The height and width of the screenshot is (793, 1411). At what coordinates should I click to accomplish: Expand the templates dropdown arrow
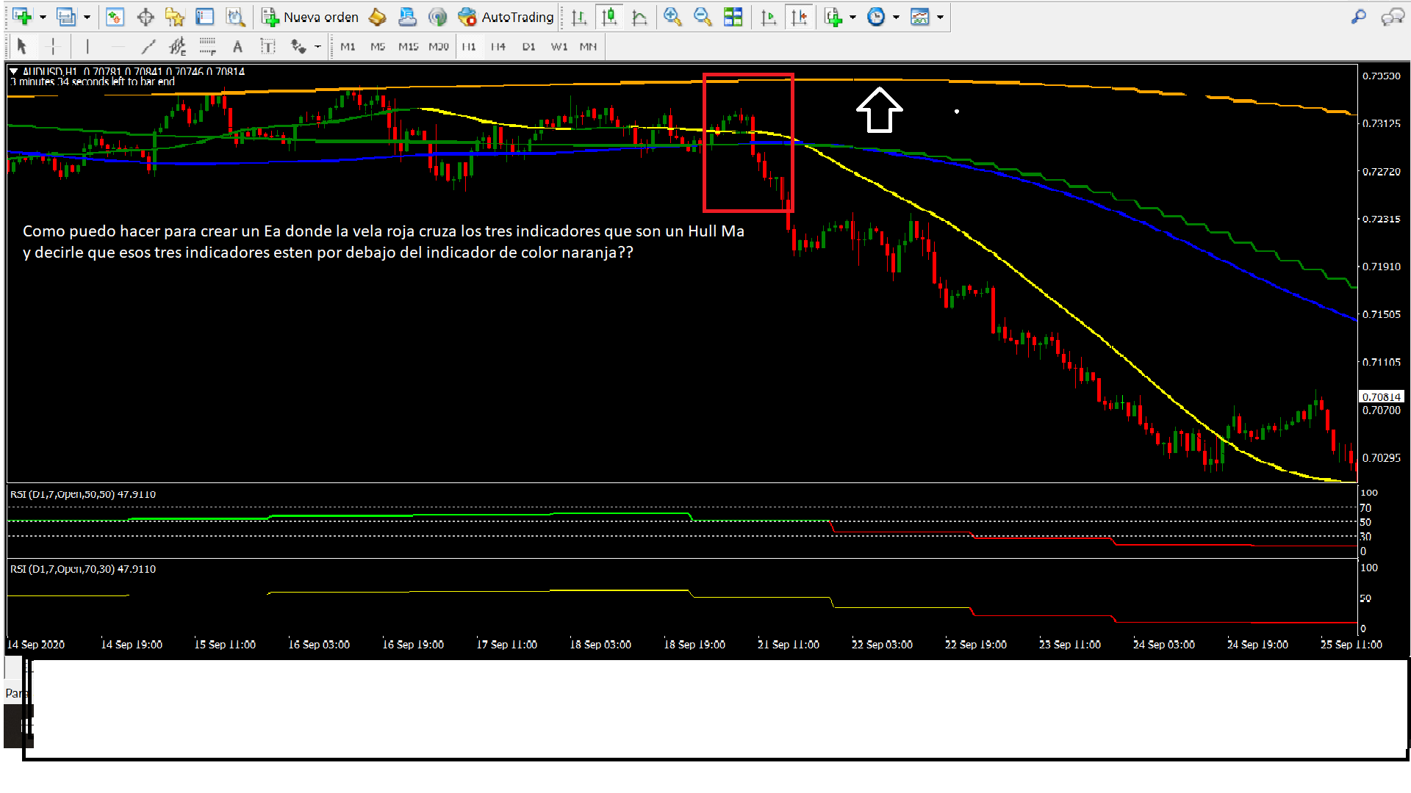(940, 17)
